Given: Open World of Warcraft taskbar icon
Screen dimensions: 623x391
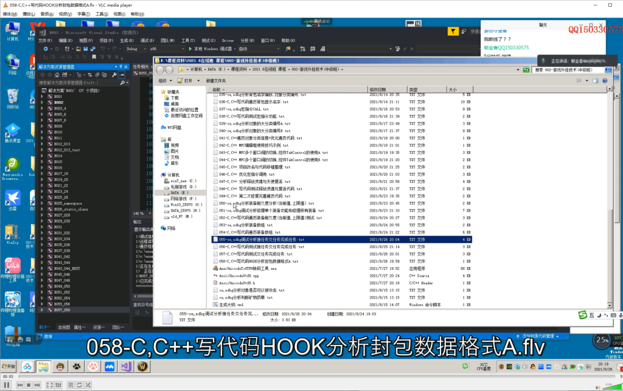Looking at the screenshot, I should [x=142, y=367].
